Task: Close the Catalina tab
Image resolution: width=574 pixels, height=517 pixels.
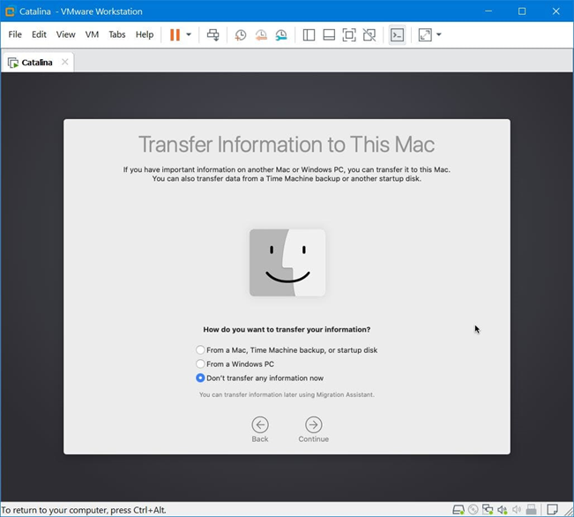Action: [x=64, y=62]
